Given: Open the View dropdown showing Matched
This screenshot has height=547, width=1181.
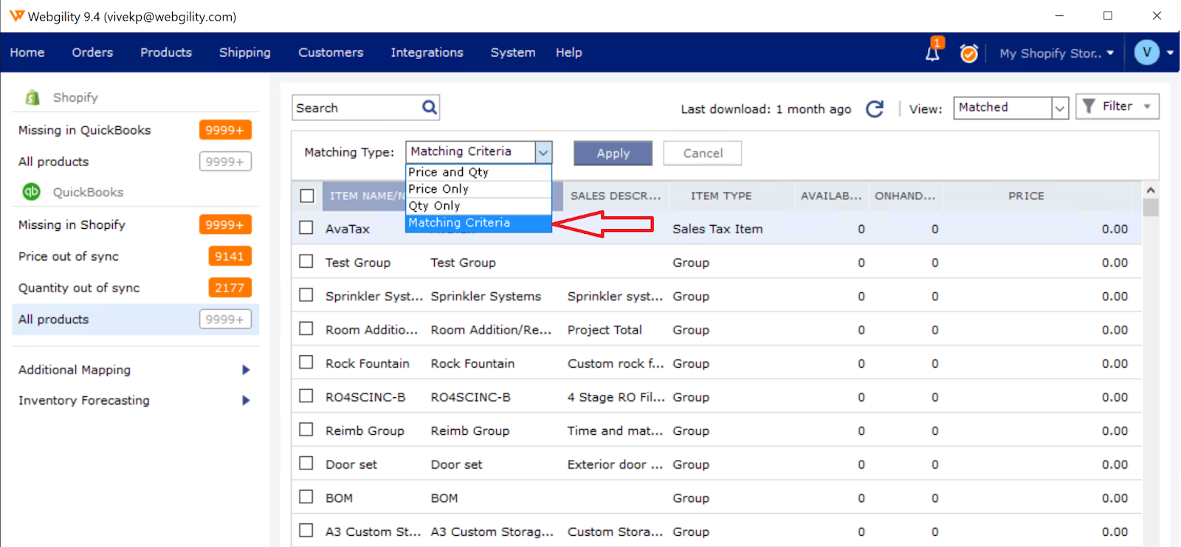Looking at the screenshot, I should click(x=1011, y=108).
